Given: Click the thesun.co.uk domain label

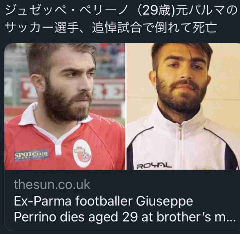Looking at the screenshot, I should point(52,185).
